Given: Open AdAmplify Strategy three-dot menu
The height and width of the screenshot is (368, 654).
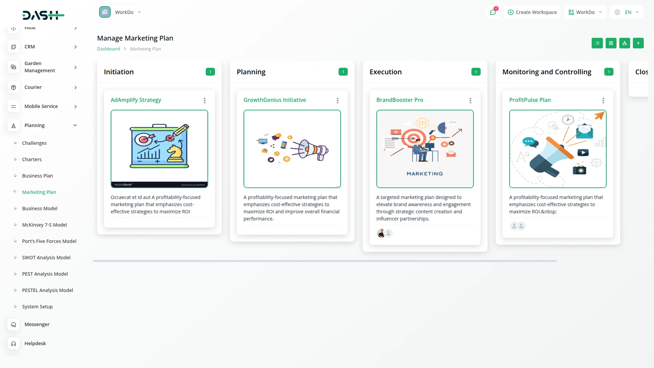Looking at the screenshot, I should click(205, 101).
